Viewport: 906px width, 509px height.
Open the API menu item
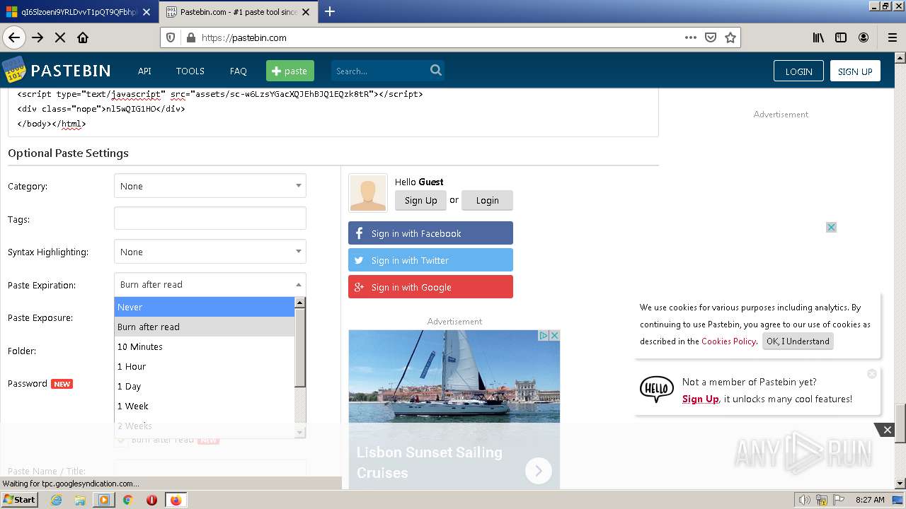[x=144, y=71]
